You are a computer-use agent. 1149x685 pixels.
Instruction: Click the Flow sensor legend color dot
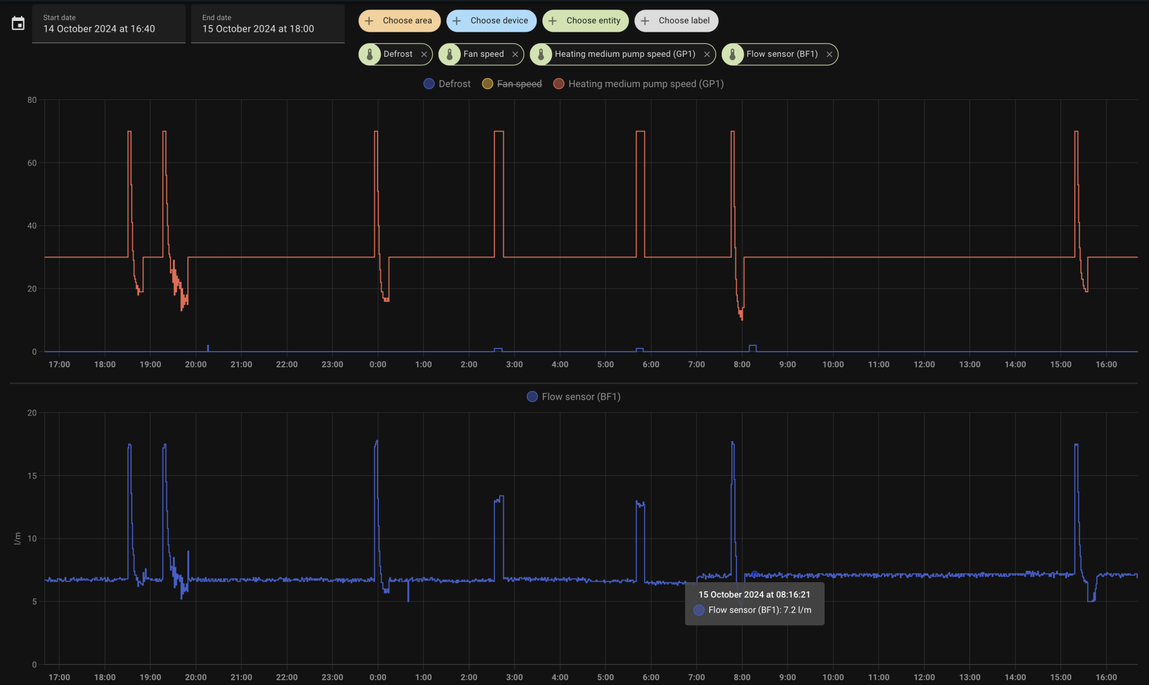pyautogui.click(x=532, y=397)
